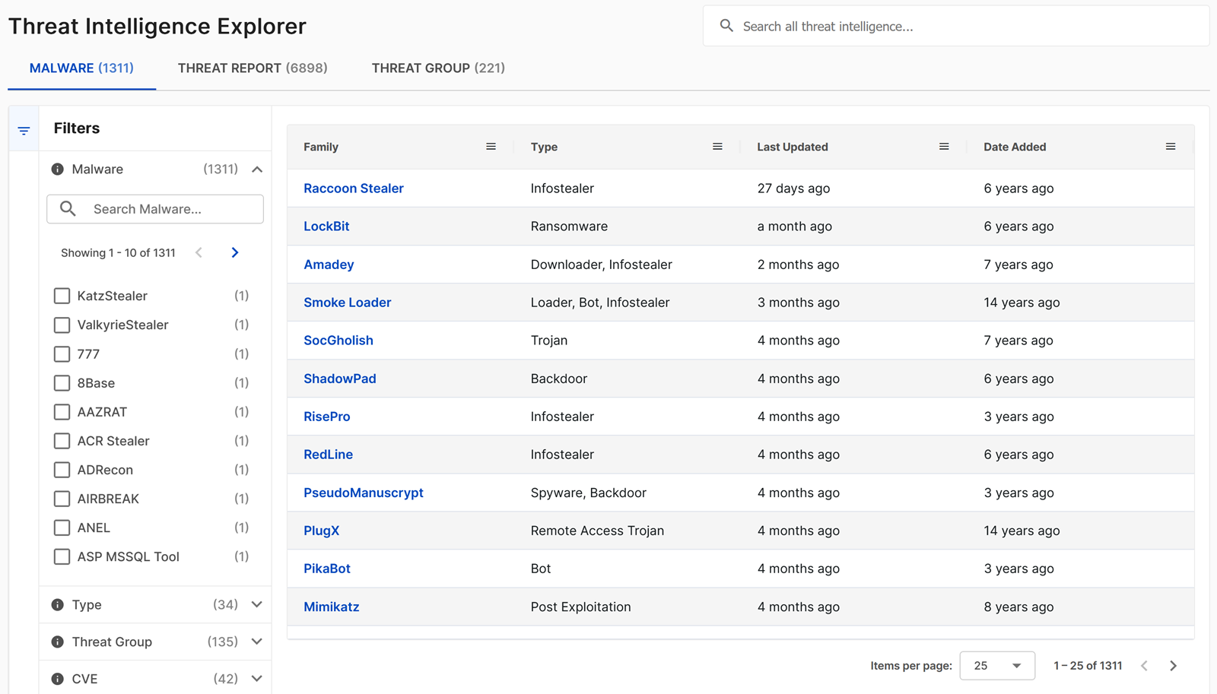Image resolution: width=1217 pixels, height=694 pixels.
Task: Check the ADRecon filter box
Action: coord(62,470)
